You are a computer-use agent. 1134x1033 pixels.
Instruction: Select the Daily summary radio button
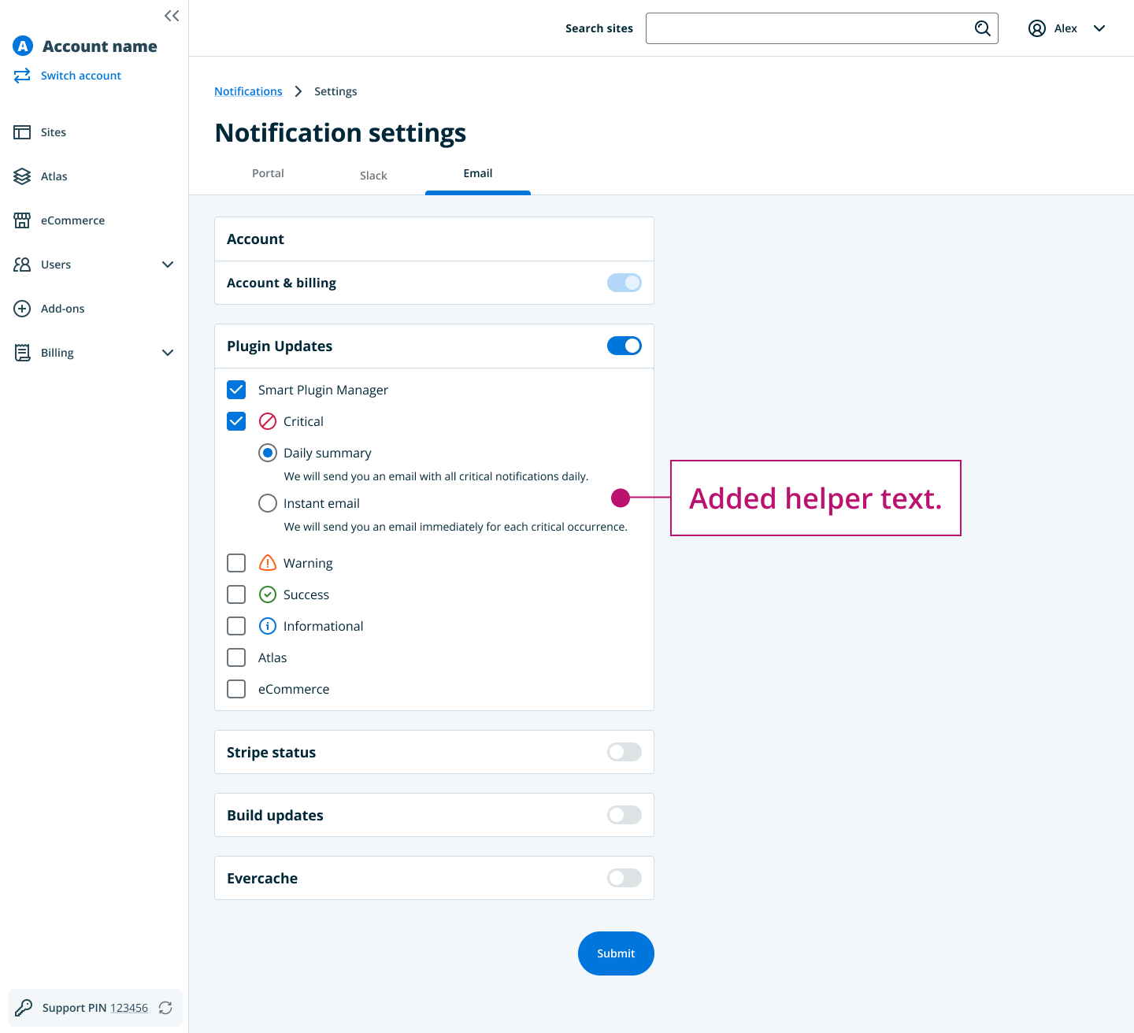point(268,453)
